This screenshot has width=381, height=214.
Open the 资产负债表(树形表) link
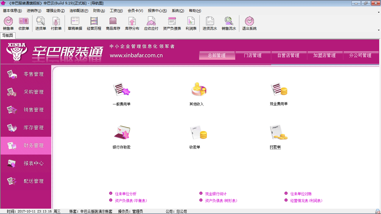(221, 201)
